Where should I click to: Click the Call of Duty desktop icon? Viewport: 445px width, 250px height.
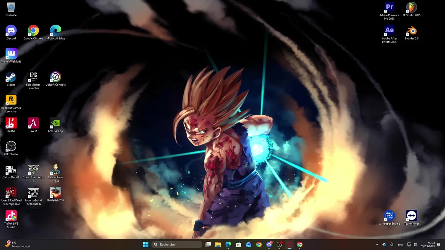point(11,172)
